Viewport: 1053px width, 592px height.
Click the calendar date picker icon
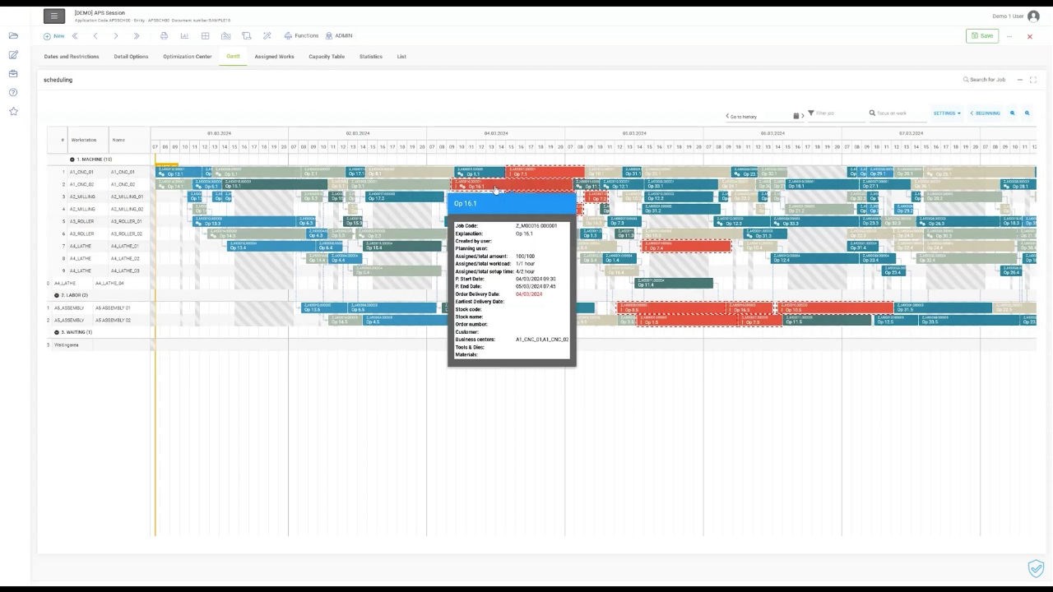coord(796,116)
